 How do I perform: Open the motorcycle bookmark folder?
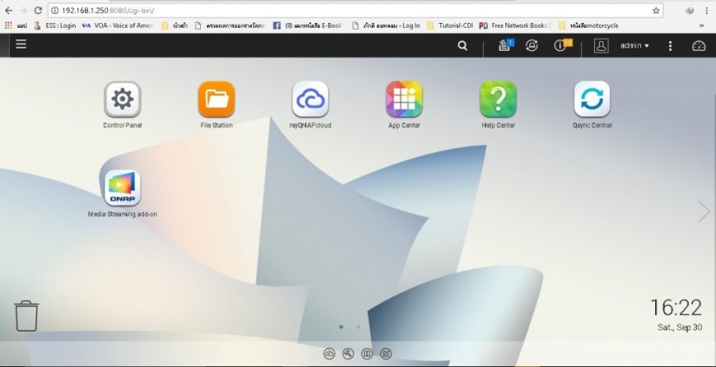pyautogui.click(x=588, y=26)
